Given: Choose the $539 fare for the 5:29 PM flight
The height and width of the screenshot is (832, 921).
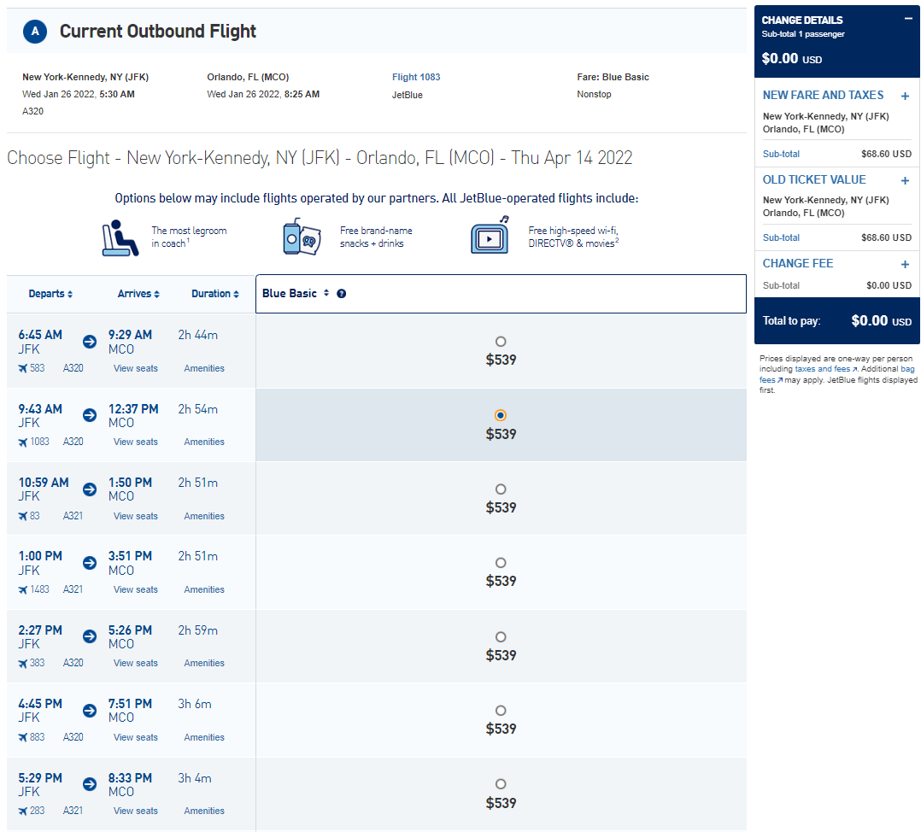Looking at the screenshot, I should (501, 784).
